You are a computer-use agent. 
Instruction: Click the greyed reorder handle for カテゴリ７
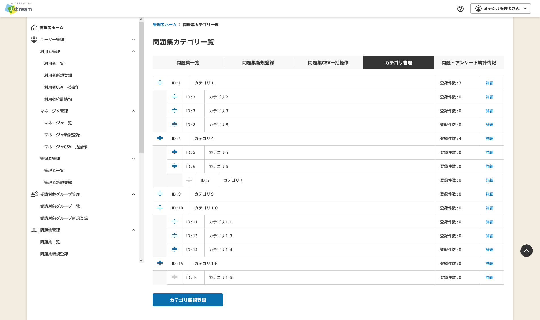click(189, 180)
